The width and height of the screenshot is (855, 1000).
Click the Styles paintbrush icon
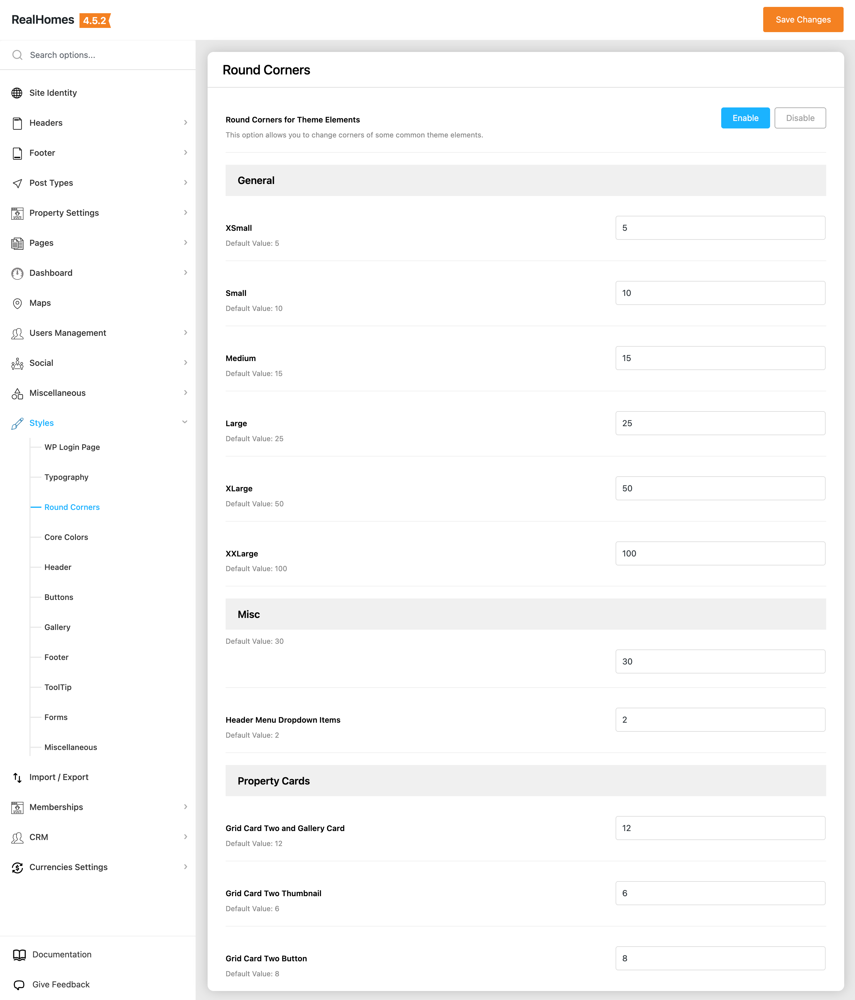pyautogui.click(x=17, y=423)
